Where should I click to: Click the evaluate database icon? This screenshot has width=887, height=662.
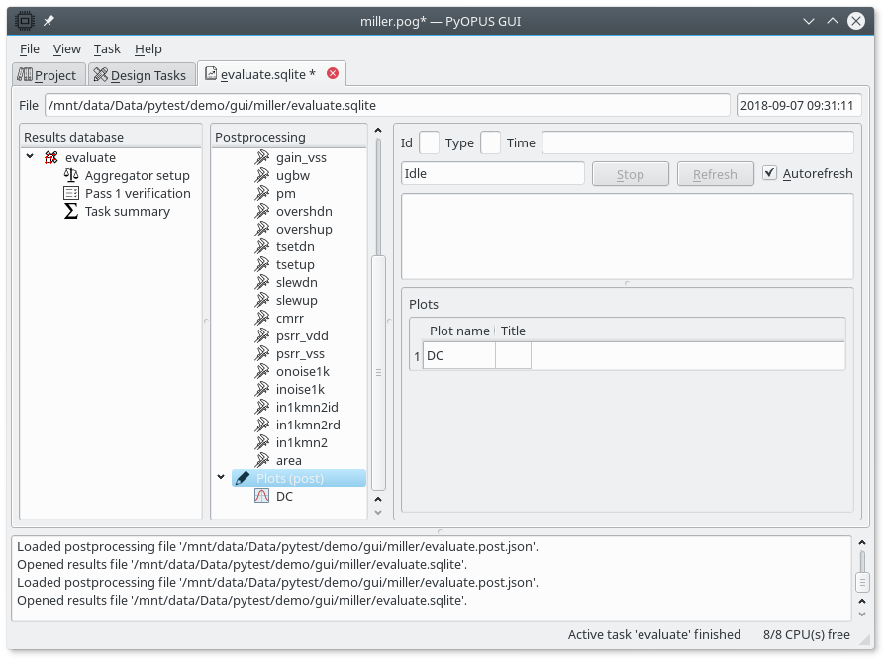[51, 157]
